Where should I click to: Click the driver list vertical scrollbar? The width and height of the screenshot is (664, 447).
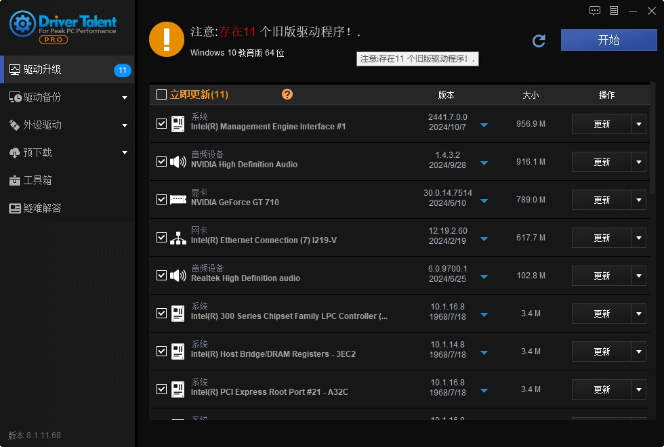pos(652,137)
